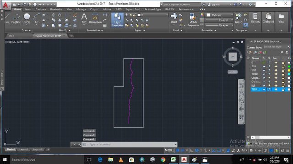Toggle snap mode in status bar
Image resolution: width=293 pixels, height=164 pixels.
point(183,150)
